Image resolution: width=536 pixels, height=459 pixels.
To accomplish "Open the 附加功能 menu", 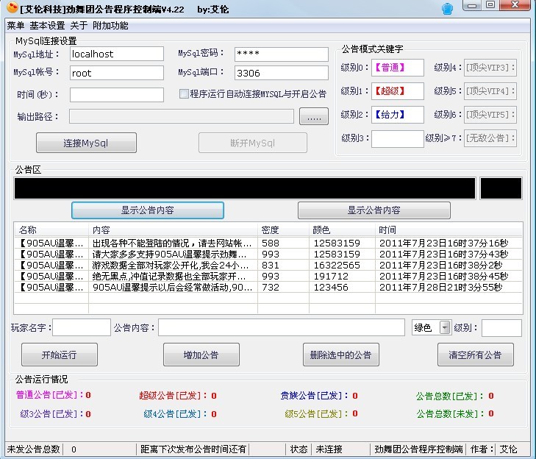I will [110, 26].
